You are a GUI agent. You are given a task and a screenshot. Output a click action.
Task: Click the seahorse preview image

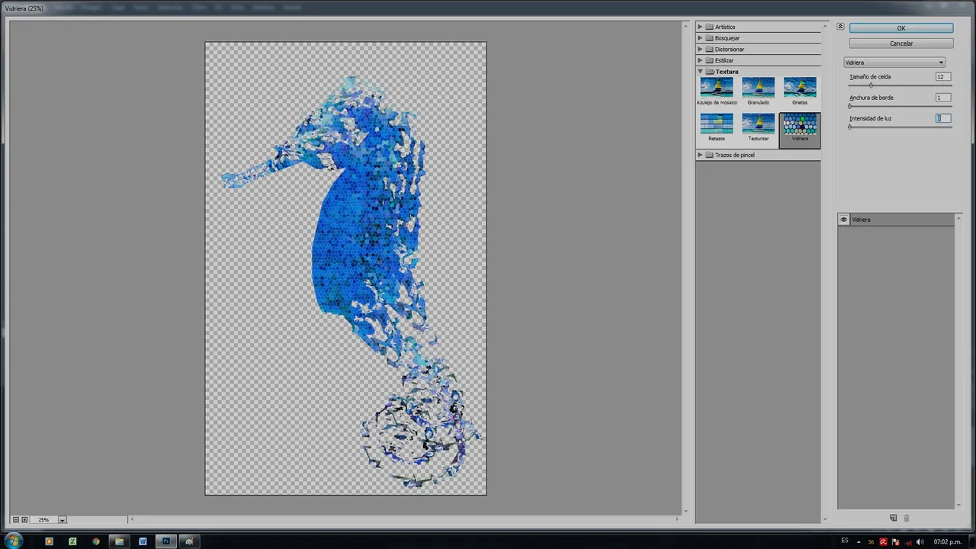pos(345,268)
